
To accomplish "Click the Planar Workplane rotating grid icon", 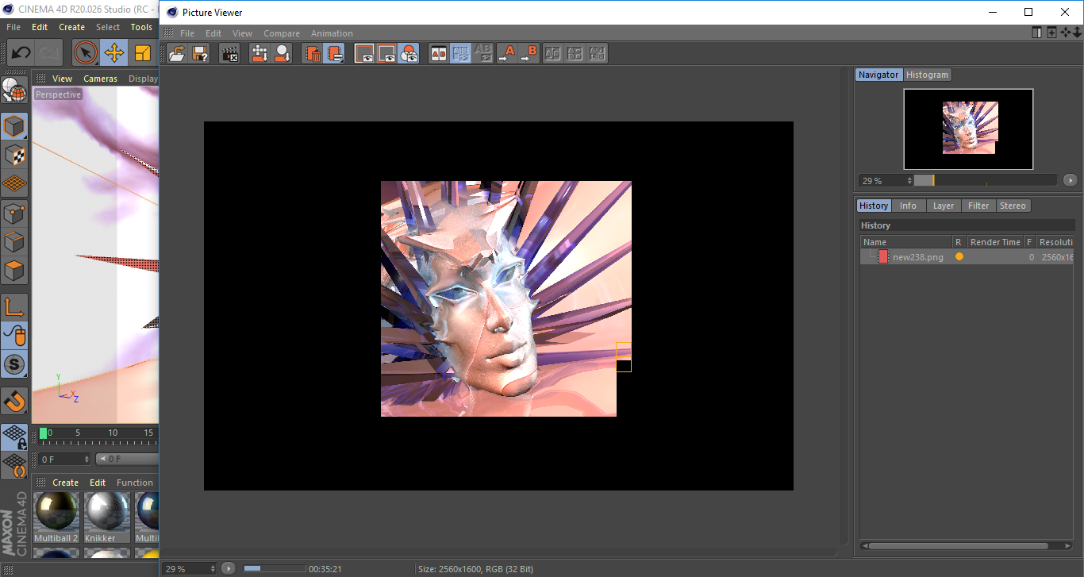I will (x=14, y=465).
